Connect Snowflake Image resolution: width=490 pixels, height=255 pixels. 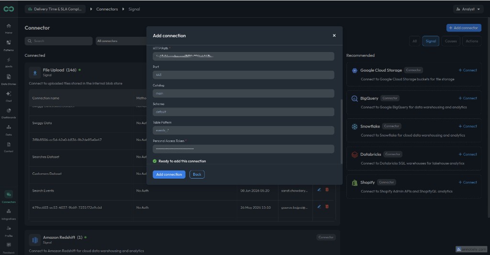coord(468,126)
